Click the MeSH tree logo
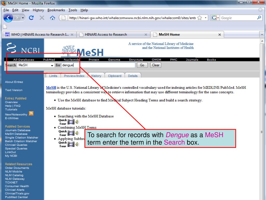Screen dimensions: 266x200 pyautogui.click(x=82, y=51)
